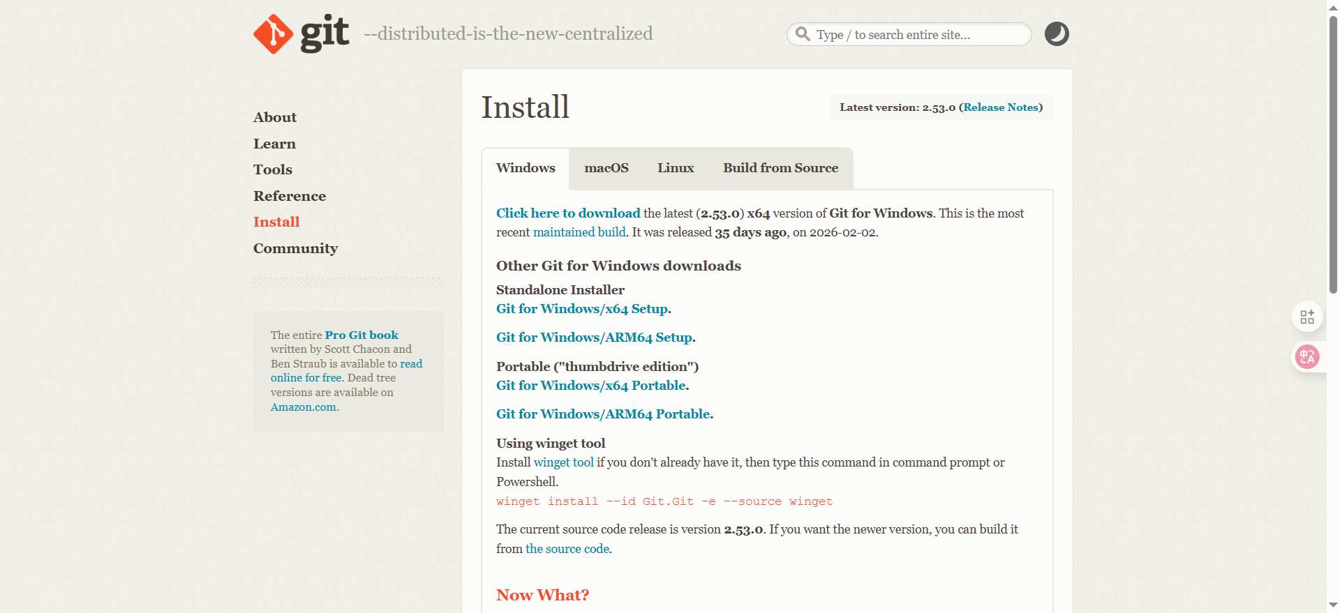Download Git for Windows/x64 Portable
Viewport: 1340px width, 613px height.
(591, 386)
